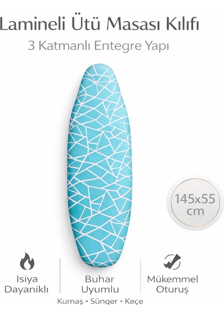
Task: Click the Buhar Uyumlu label
Action: (100, 284)
